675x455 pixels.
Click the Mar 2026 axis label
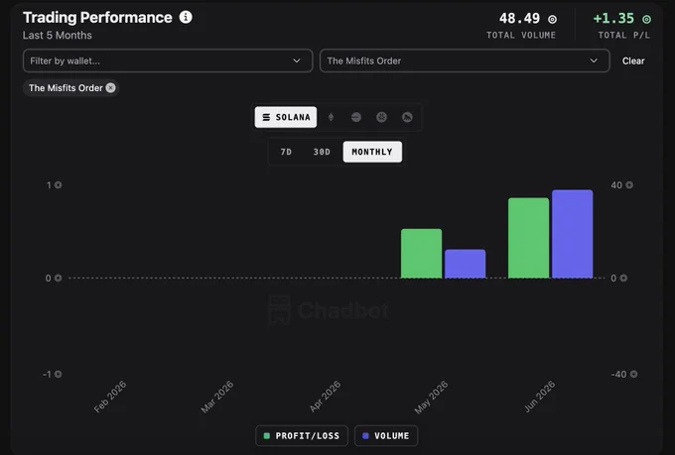coord(217,397)
